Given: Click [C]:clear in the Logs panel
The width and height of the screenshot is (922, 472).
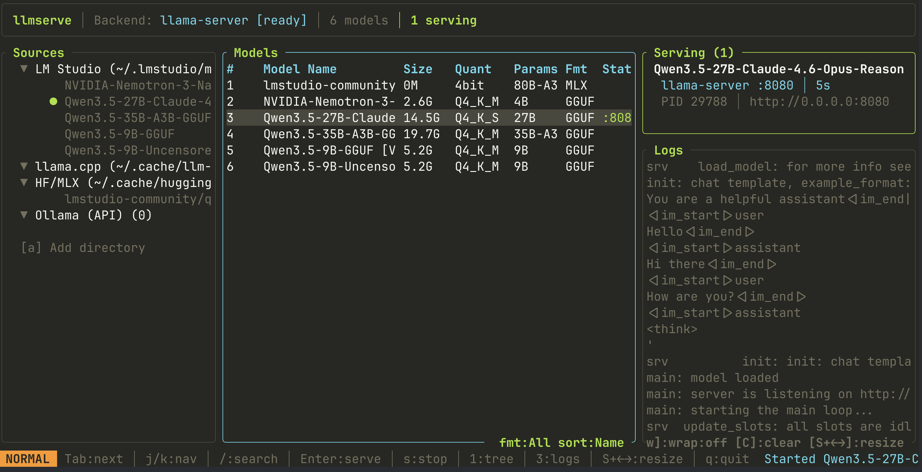Looking at the screenshot, I should click(768, 443).
